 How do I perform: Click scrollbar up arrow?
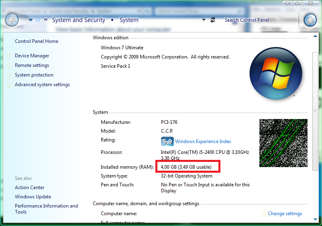coord(315,36)
